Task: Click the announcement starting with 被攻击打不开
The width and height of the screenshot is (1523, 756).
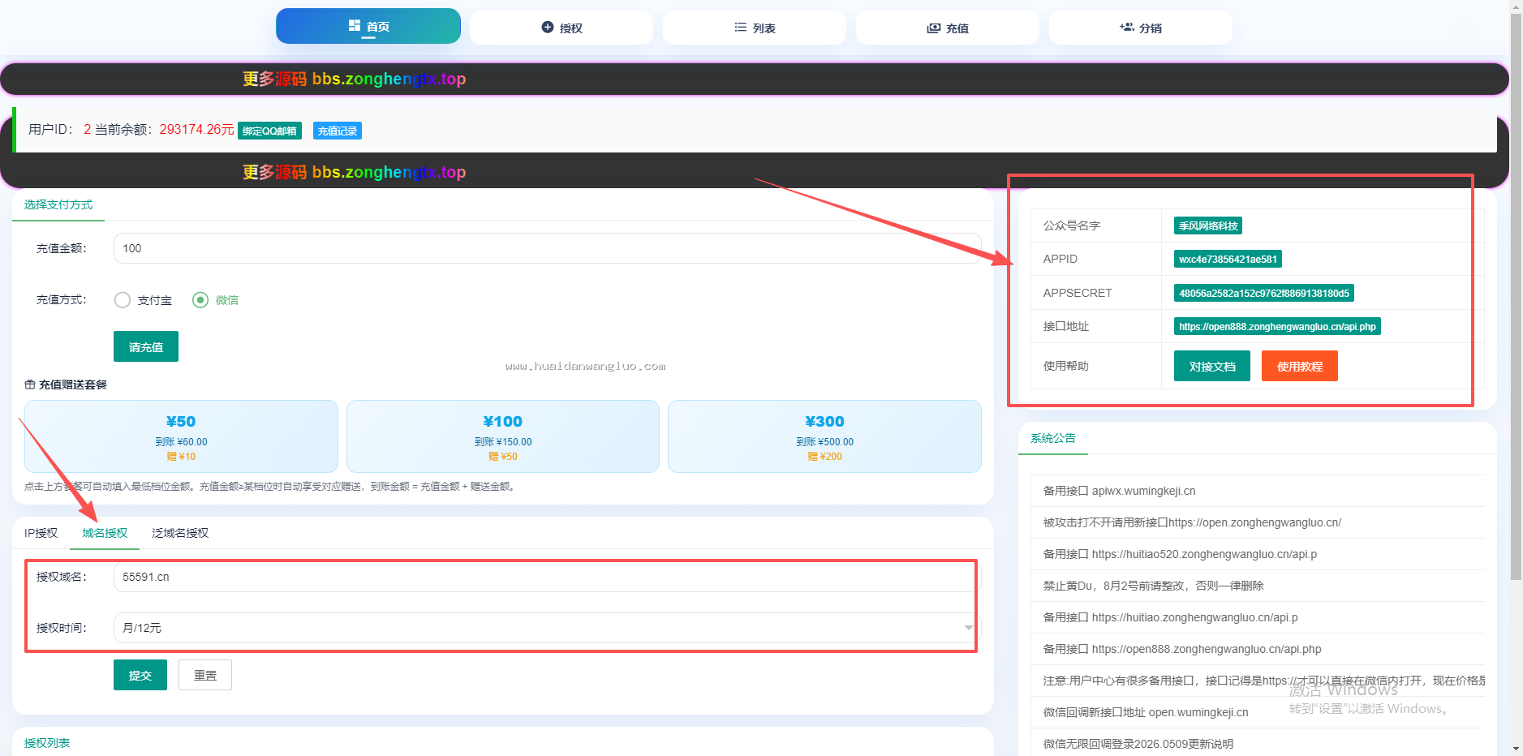Action: click(x=1192, y=522)
